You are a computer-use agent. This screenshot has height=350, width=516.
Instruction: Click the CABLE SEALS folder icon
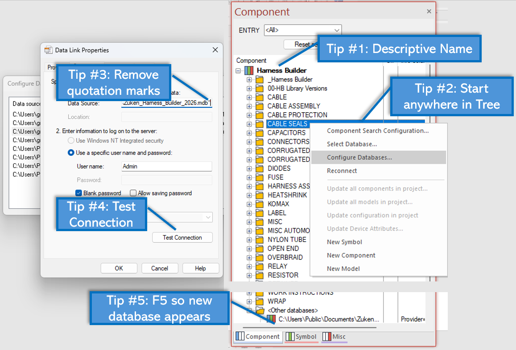coord(260,124)
